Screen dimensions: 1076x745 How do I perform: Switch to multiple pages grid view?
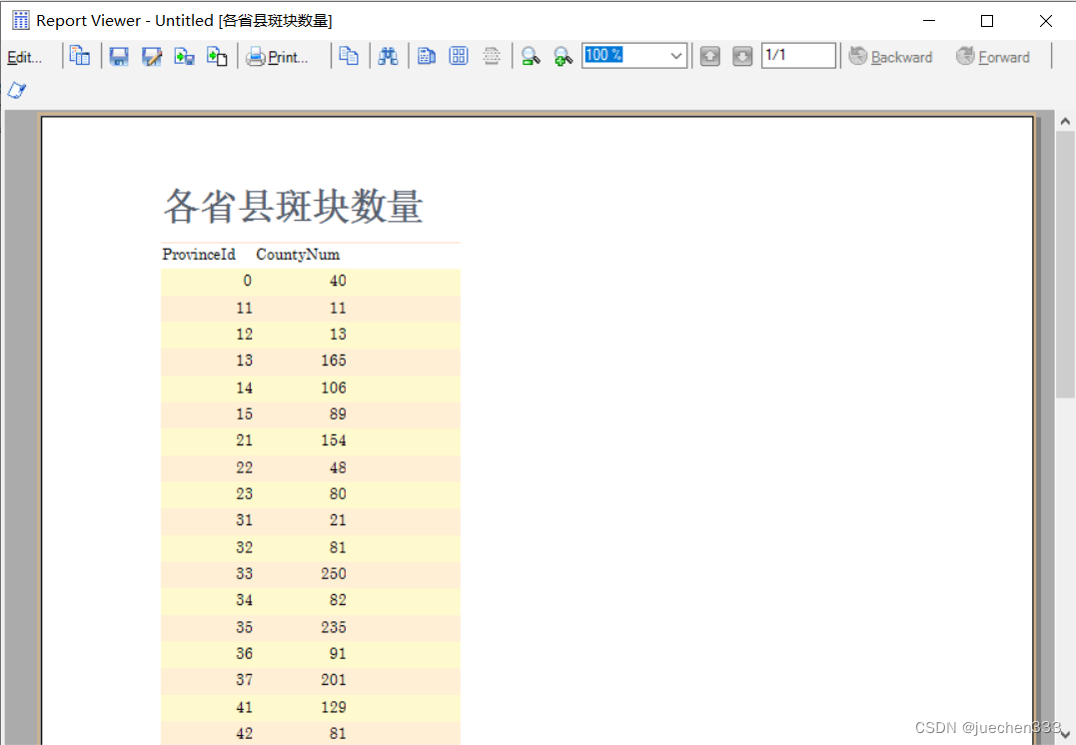pos(459,56)
